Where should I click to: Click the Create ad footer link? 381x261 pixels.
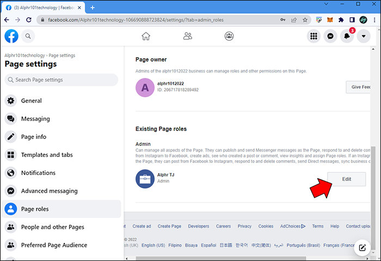pyautogui.click(x=142, y=226)
